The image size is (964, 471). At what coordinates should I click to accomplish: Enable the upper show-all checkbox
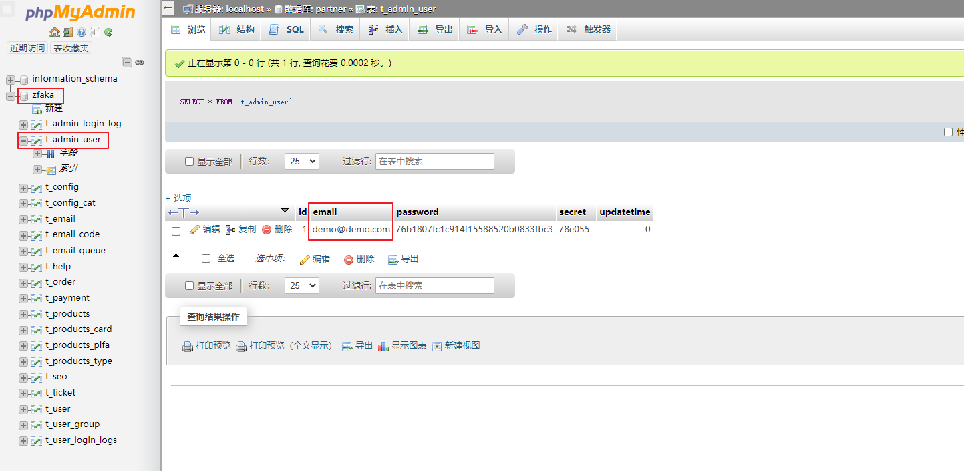coord(189,162)
